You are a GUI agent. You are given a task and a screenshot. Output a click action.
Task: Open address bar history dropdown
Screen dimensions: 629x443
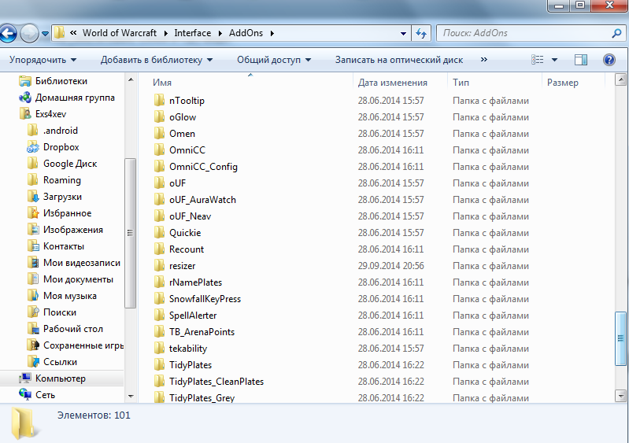tap(403, 34)
